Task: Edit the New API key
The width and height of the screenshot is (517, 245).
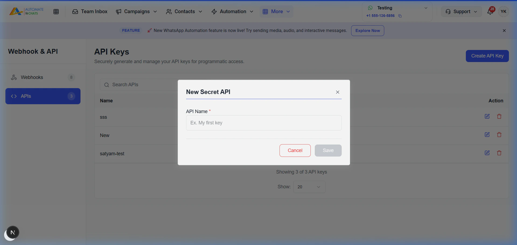Action: coord(487,135)
